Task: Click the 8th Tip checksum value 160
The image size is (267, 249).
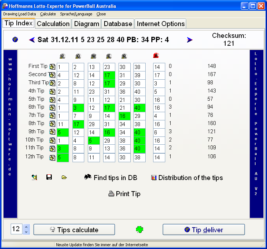Action: click(x=212, y=123)
